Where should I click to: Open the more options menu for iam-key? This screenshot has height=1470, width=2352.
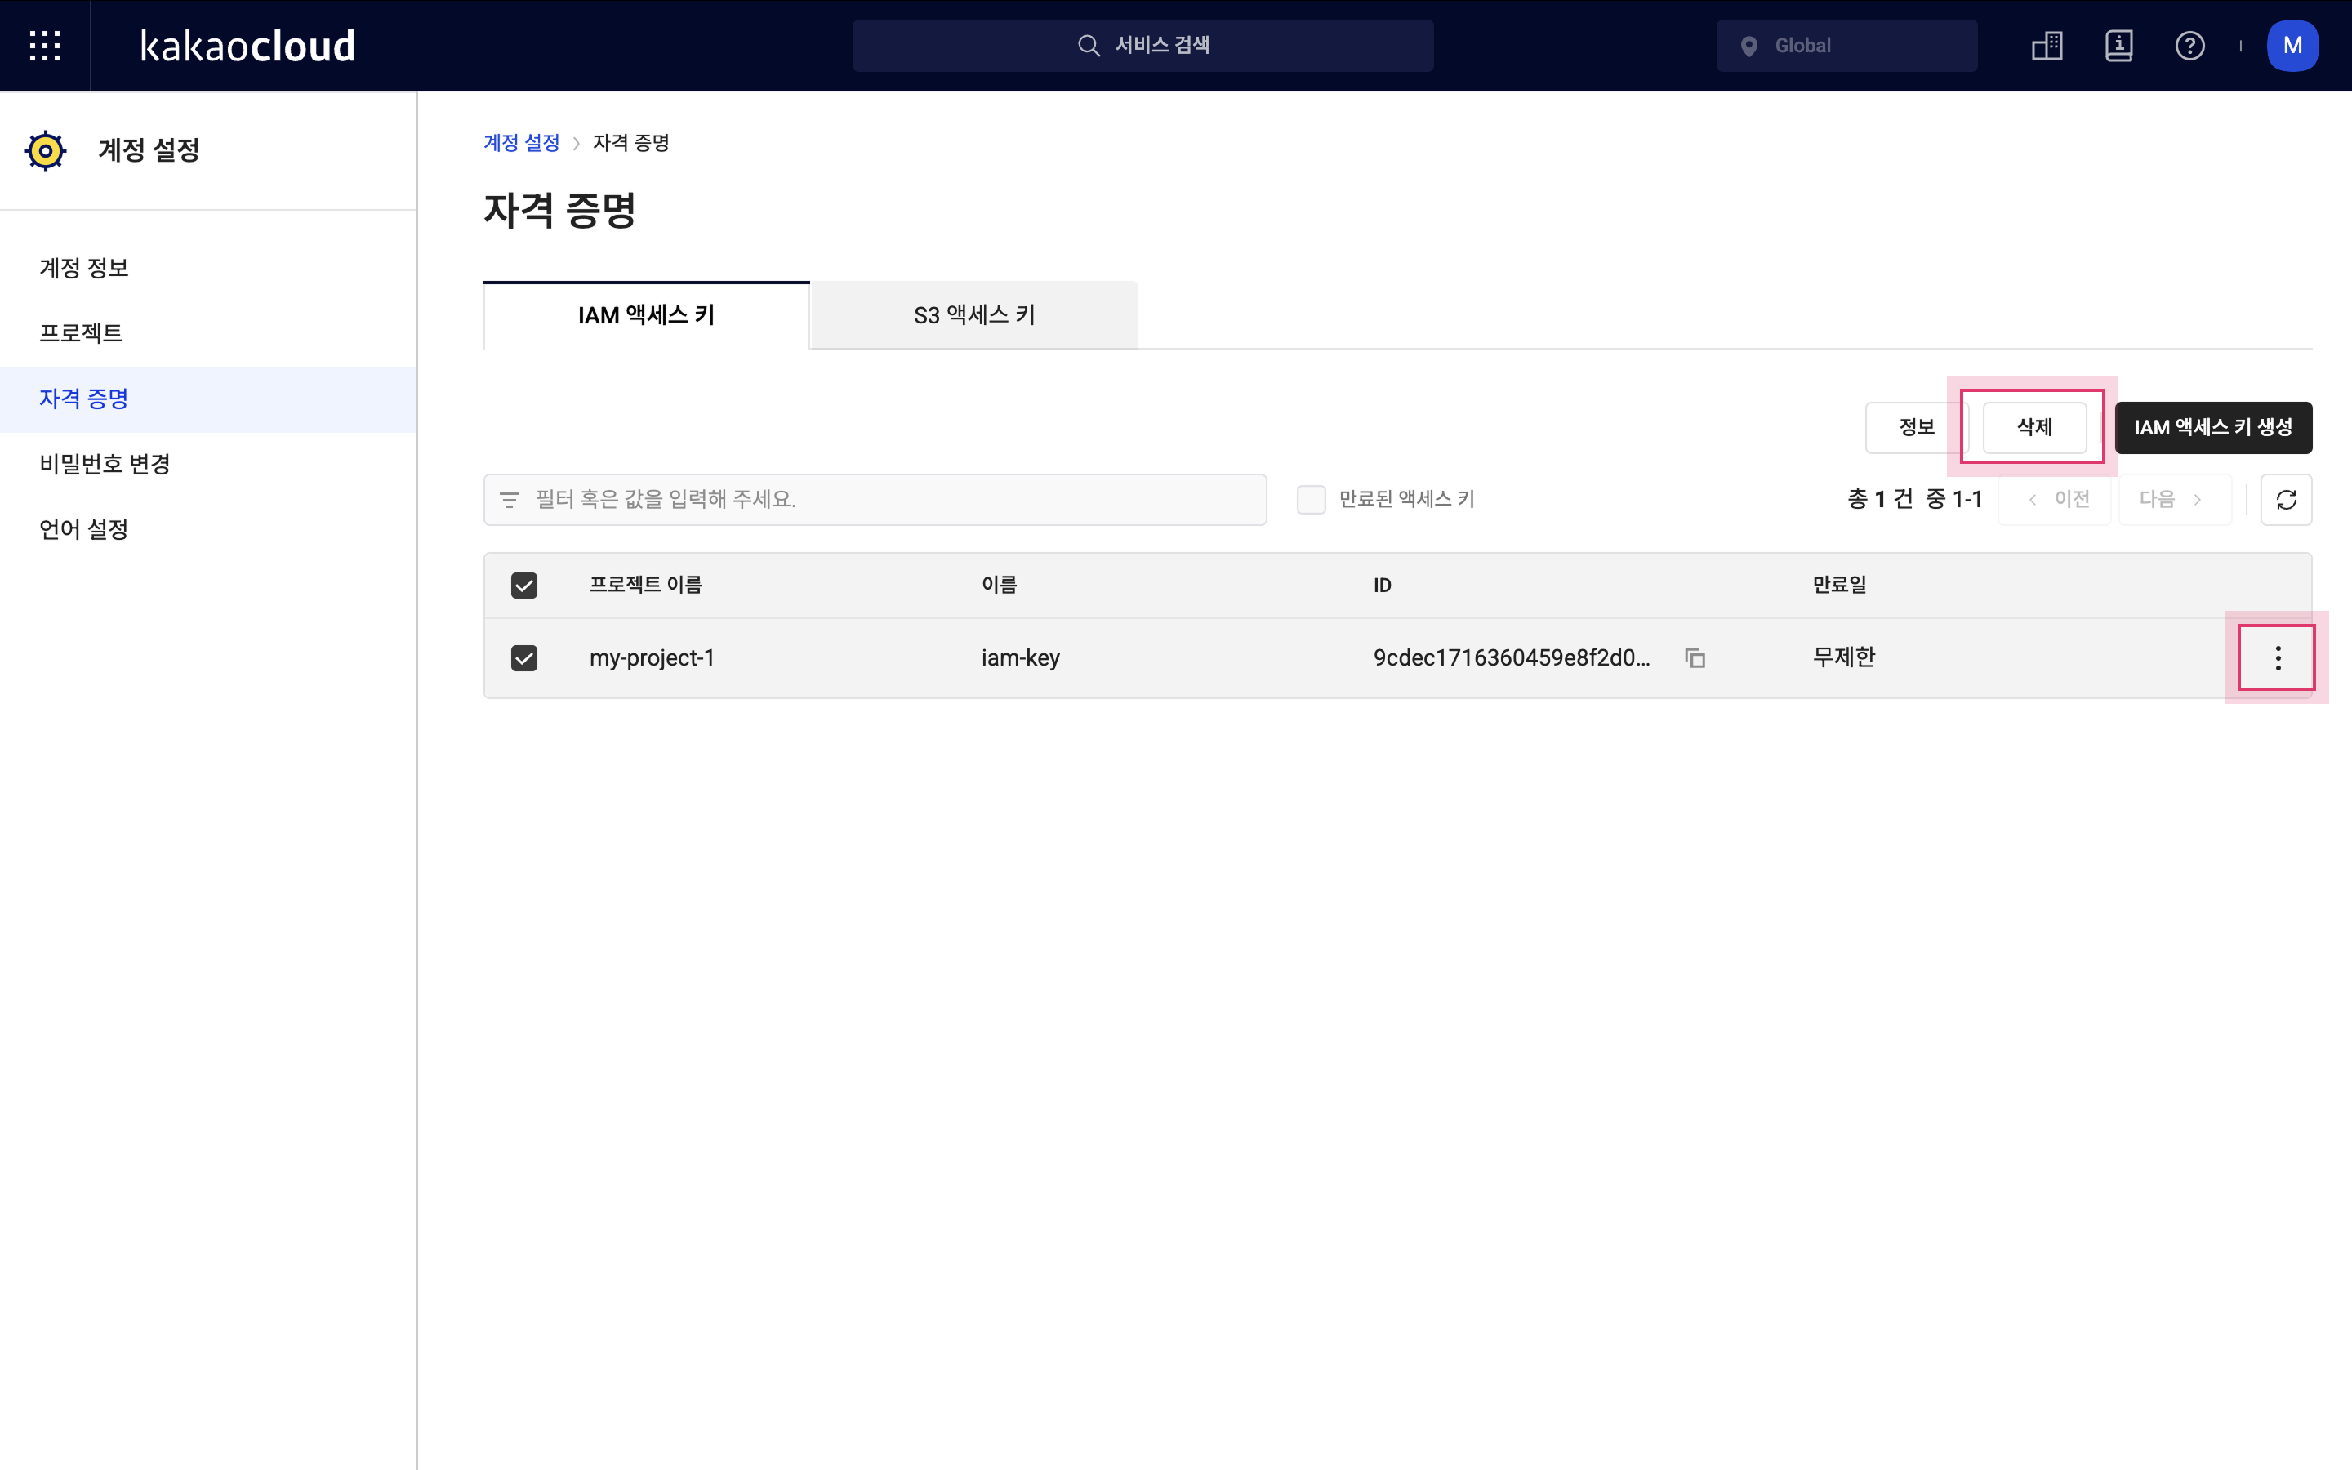click(x=2277, y=658)
